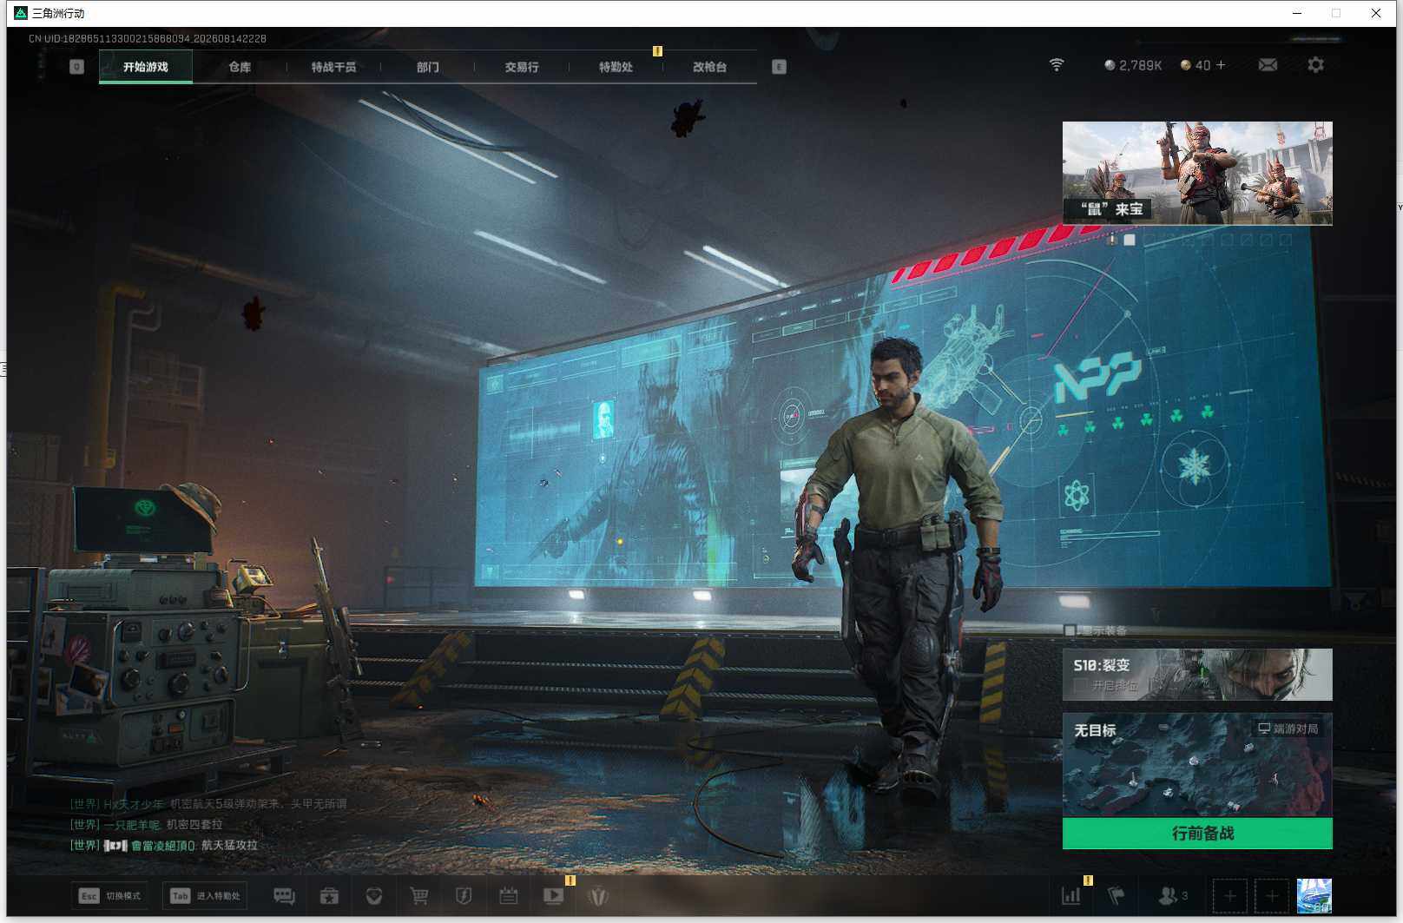Switch to the 仓库 tab
The width and height of the screenshot is (1403, 923).
coord(240,67)
